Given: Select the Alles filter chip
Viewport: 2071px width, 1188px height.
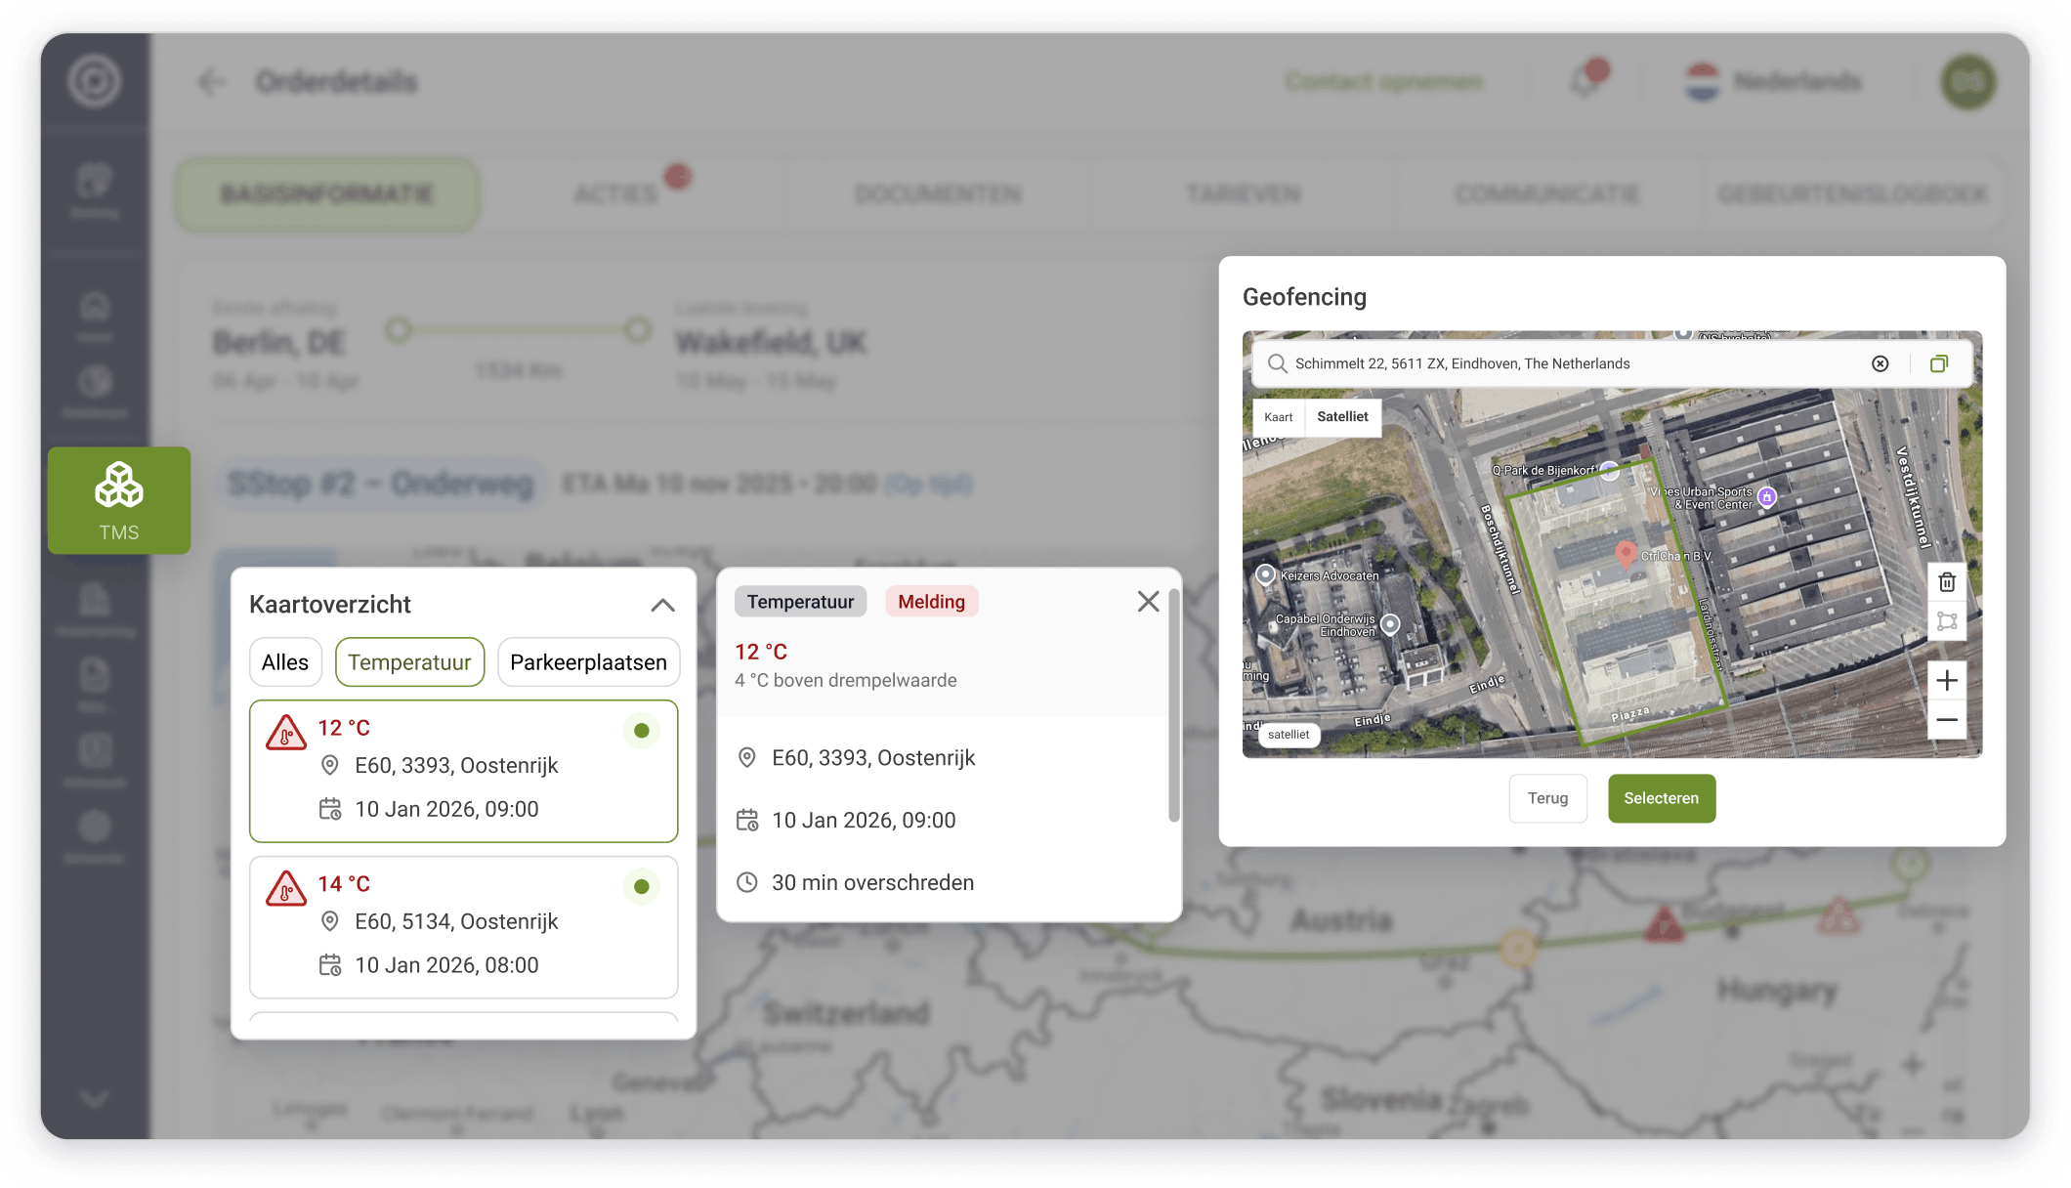Looking at the screenshot, I should coord(284,662).
